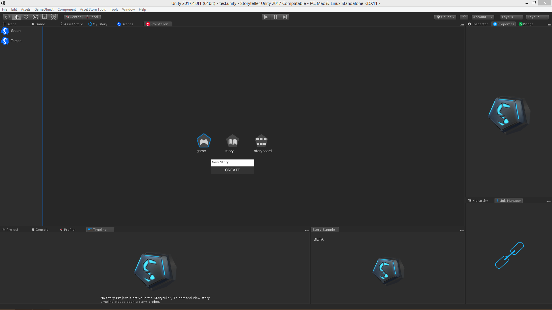The height and width of the screenshot is (310, 552).
Task: Click the Storyteller logo in Timeline panel
Action: point(155,271)
